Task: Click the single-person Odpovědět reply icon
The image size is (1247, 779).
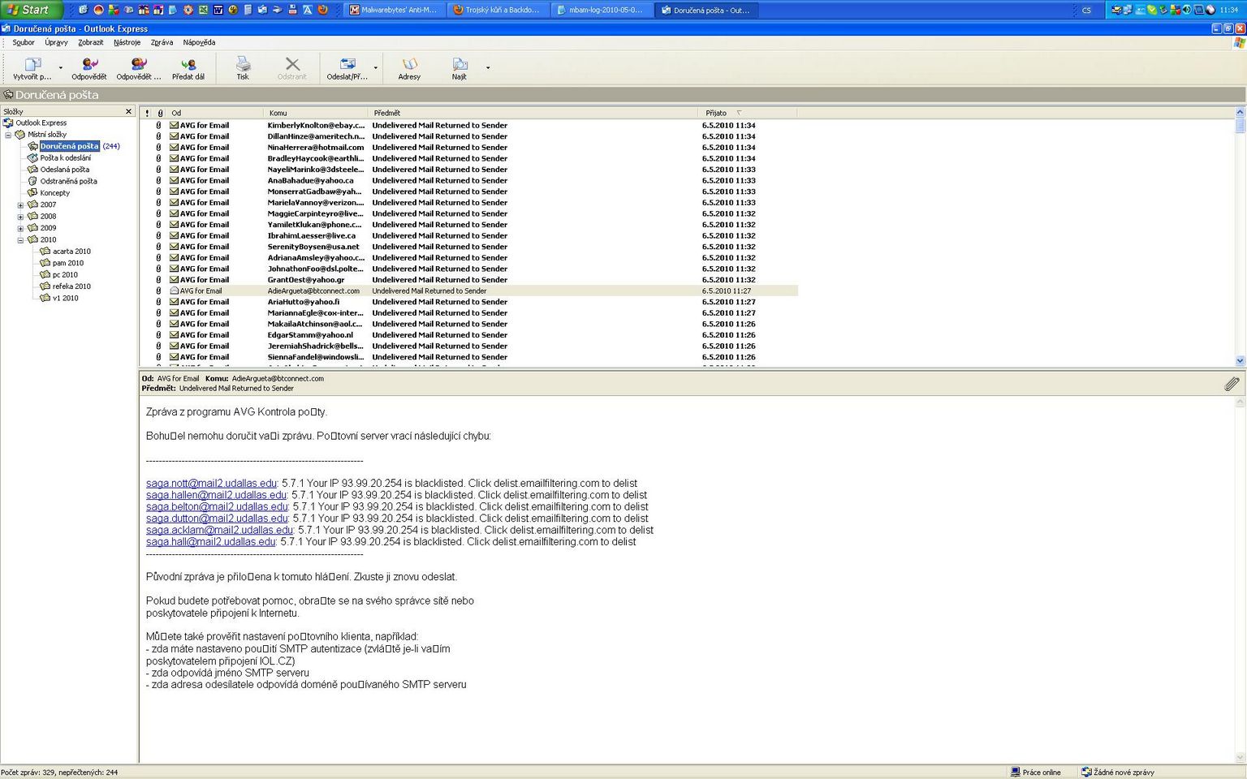Action: click(x=89, y=64)
